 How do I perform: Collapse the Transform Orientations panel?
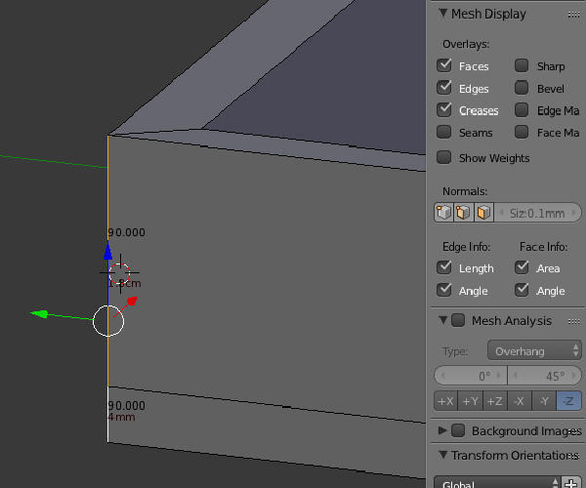pos(443,455)
